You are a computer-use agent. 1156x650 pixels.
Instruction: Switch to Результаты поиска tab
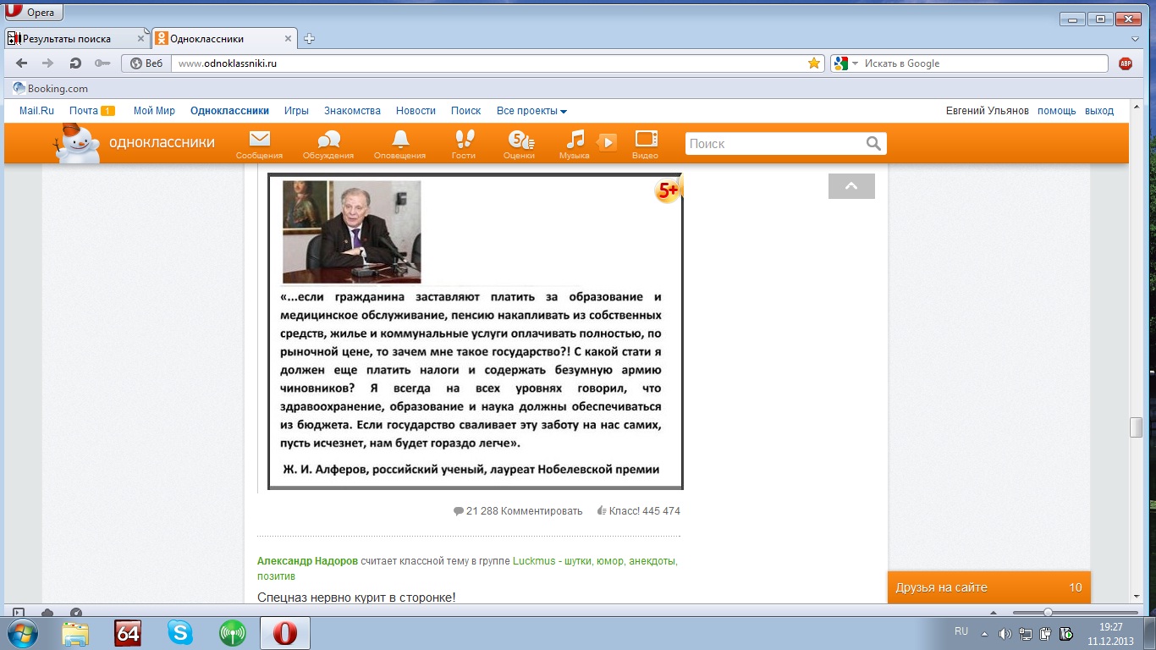pyautogui.click(x=76, y=39)
